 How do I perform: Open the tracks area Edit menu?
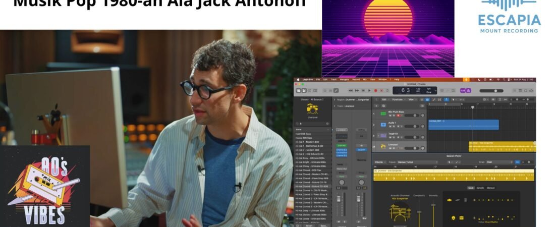pos(385,99)
